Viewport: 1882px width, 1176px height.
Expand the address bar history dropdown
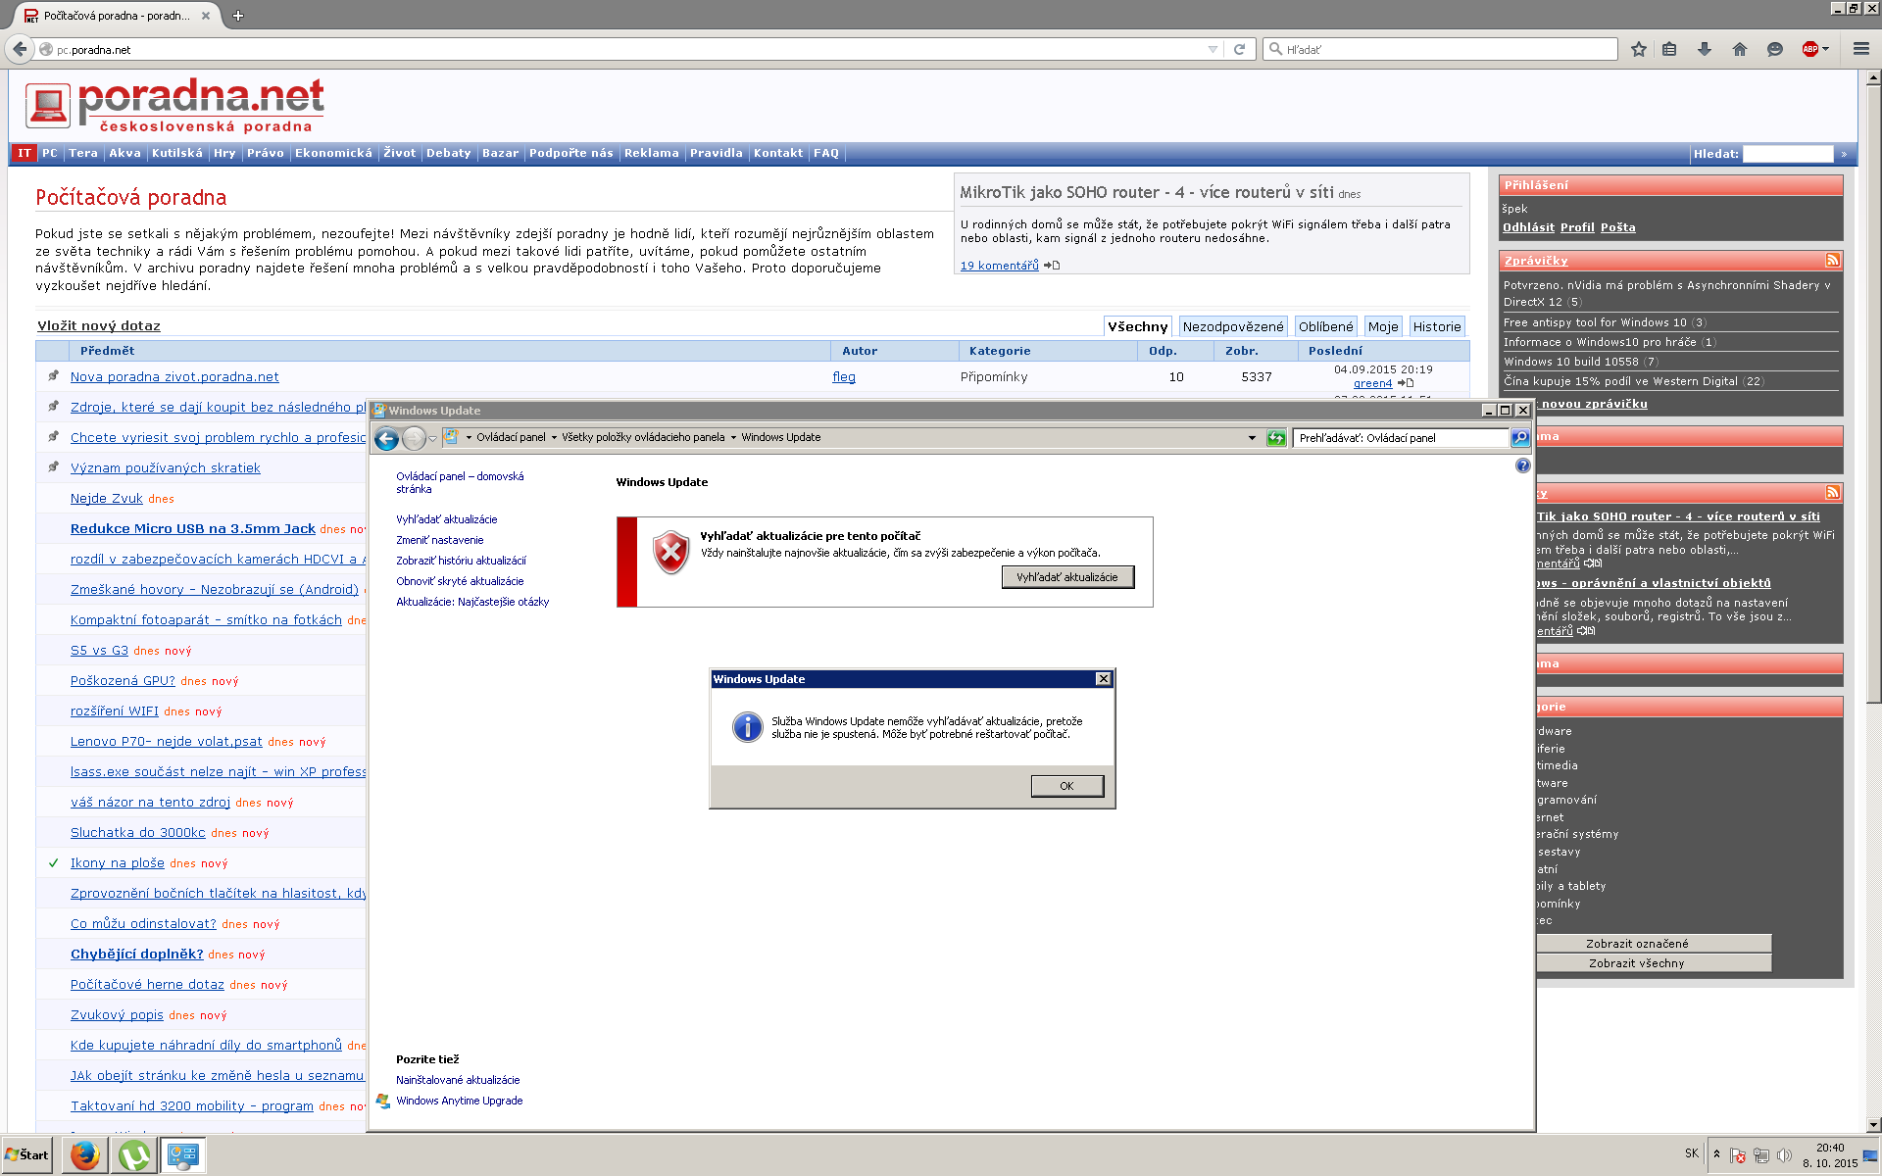click(x=1213, y=49)
